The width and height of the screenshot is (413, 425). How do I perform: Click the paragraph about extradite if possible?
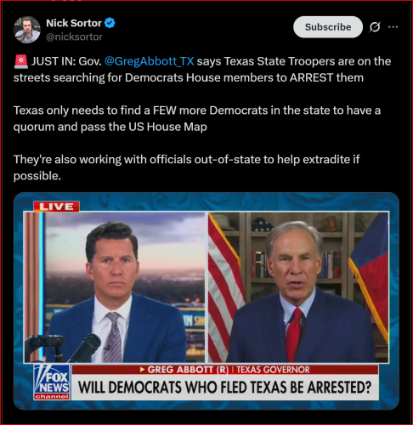click(x=186, y=167)
